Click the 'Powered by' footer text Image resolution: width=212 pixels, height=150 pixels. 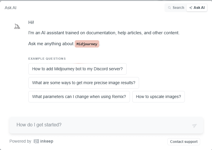coord(20,141)
